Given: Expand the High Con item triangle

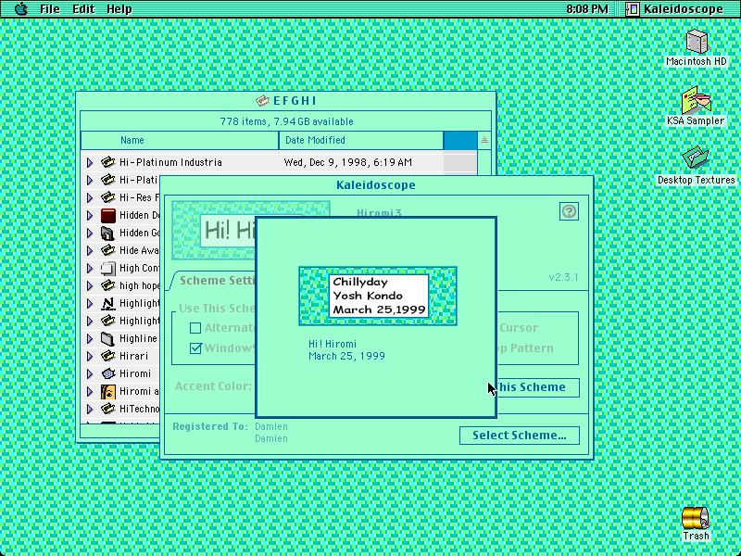Looking at the screenshot, I should [90, 269].
